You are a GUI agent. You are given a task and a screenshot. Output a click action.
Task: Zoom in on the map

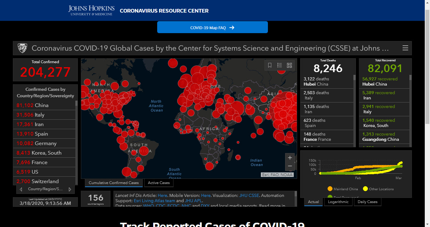click(x=290, y=158)
